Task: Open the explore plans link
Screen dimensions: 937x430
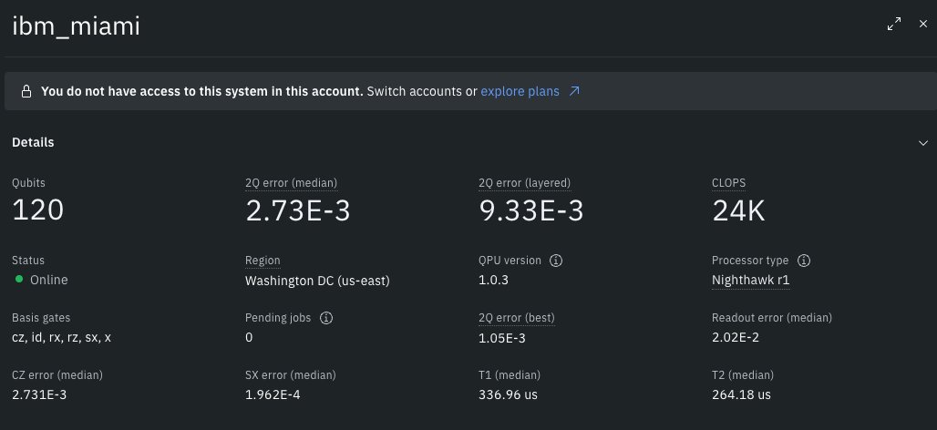Action: (x=520, y=91)
